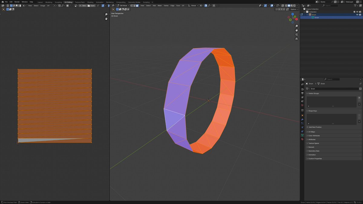Switch to the Shading workspace tab

[90, 2]
